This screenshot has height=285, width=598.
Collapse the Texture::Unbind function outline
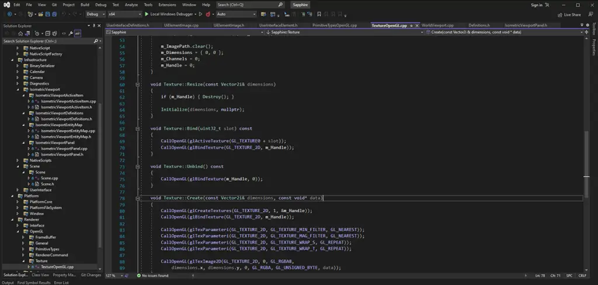(x=138, y=167)
